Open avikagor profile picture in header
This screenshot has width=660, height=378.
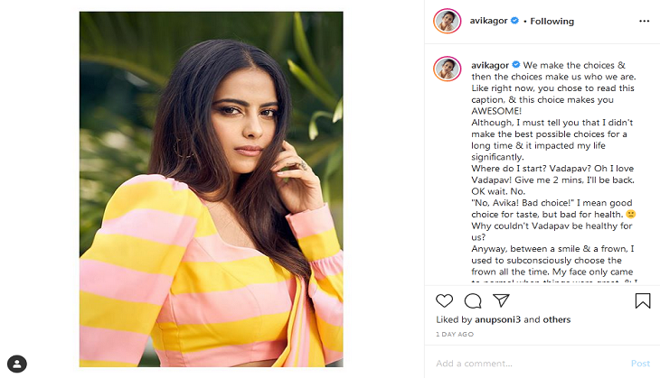pos(448,21)
